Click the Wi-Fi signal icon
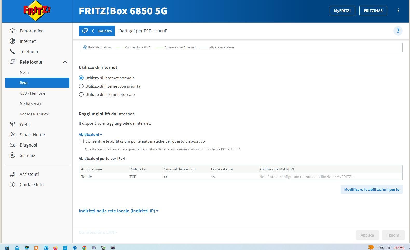The width and height of the screenshot is (410, 250). [12, 124]
